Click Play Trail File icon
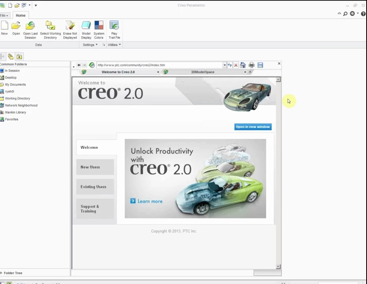The height and width of the screenshot is (284, 367). pyautogui.click(x=114, y=26)
